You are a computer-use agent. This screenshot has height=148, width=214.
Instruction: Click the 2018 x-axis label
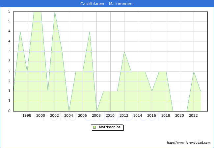[166, 115]
